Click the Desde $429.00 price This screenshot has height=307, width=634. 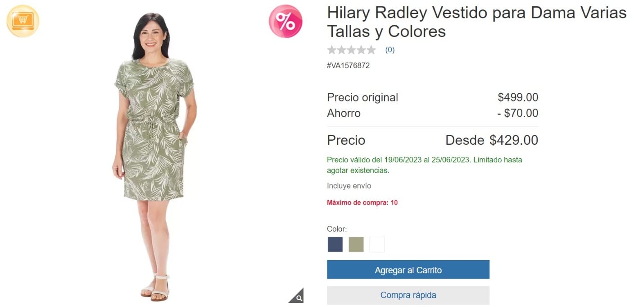click(492, 140)
